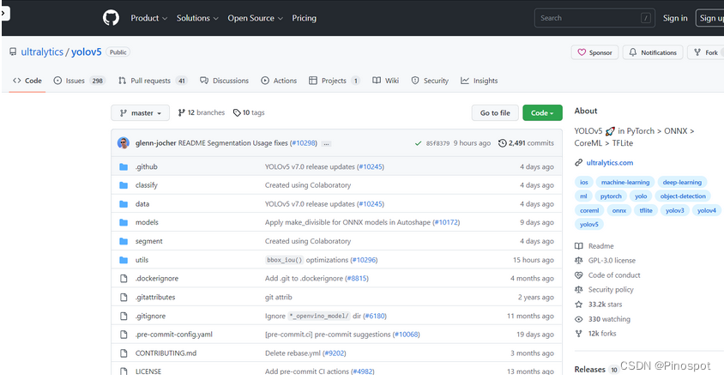Visit the ultralytics.com website link
The image size is (724, 380).
[x=610, y=162]
